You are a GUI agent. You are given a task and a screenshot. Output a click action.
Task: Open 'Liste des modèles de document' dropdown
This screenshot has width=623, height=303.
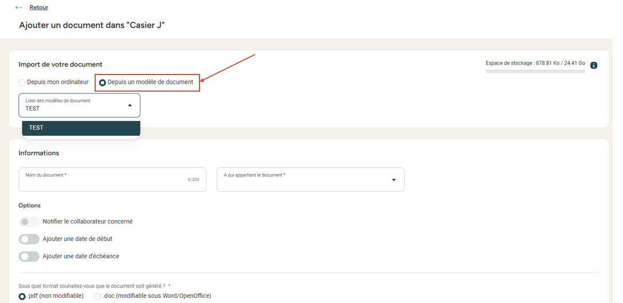tap(79, 105)
